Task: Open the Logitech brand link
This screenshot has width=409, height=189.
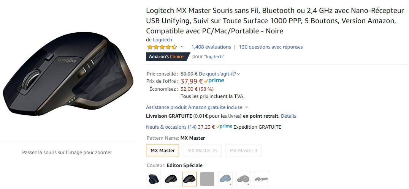Action: tap(162, 39)
